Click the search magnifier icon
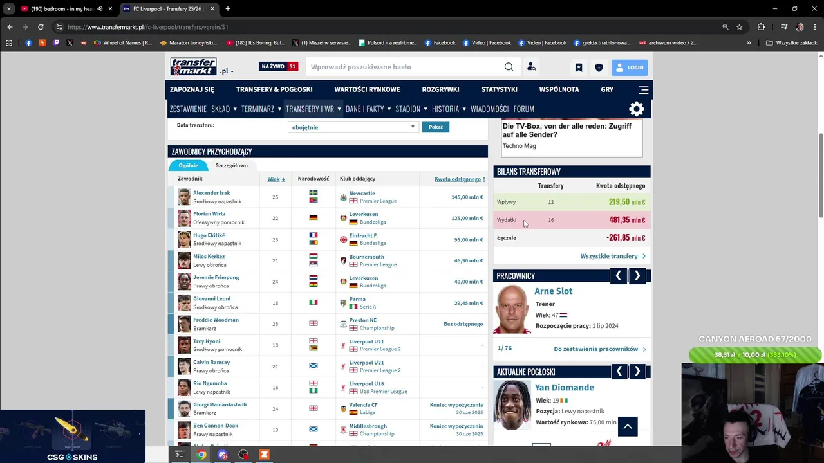 tap(509, 67)
